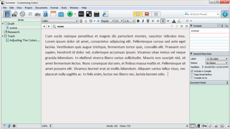Screen dimensions: 230x129
Task: Click the spelling abc toolbar icon
Action: coord(37,14)
